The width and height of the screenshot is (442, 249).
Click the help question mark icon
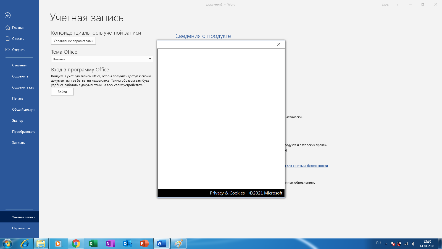398,4
